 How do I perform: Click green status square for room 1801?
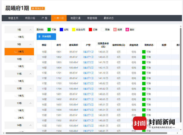click(x=144, y=52)
